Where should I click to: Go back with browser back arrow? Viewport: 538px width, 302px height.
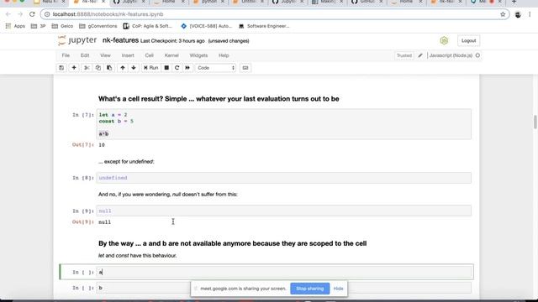pos(8,14)
